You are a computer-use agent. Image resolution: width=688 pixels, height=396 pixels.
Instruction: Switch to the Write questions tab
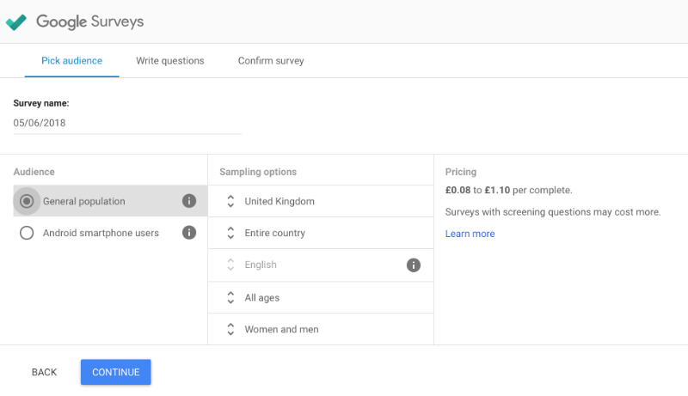(x=170, y=61)
